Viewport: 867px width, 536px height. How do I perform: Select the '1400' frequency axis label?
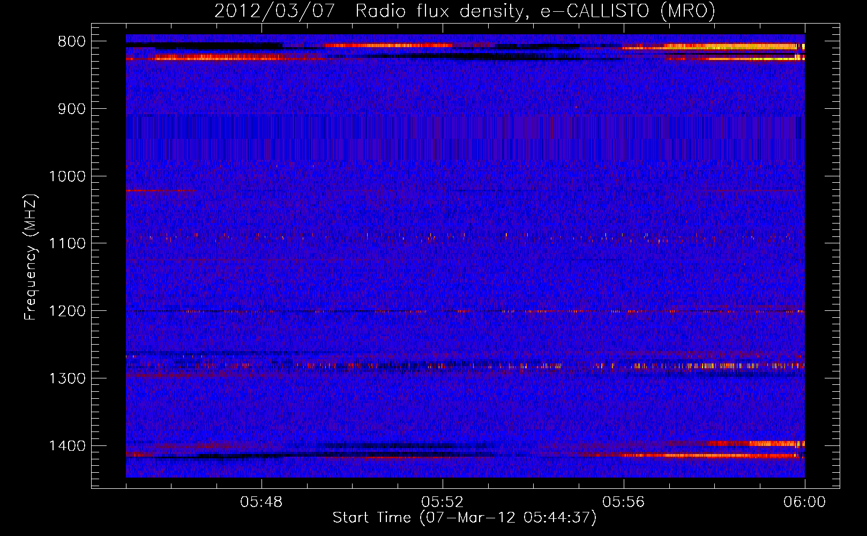[68, 446]
